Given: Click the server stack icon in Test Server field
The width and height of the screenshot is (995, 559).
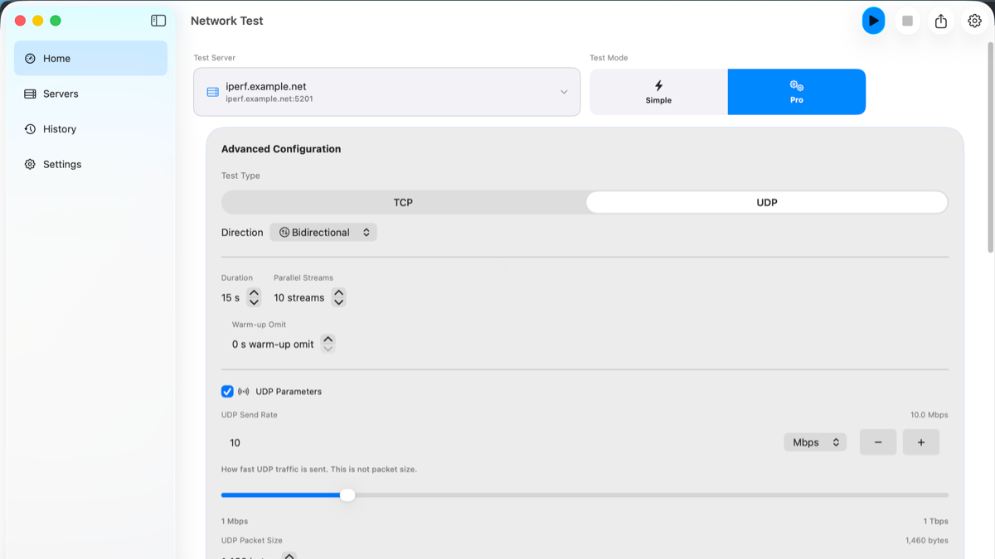Looking at the screenshot, I should 212,92.
